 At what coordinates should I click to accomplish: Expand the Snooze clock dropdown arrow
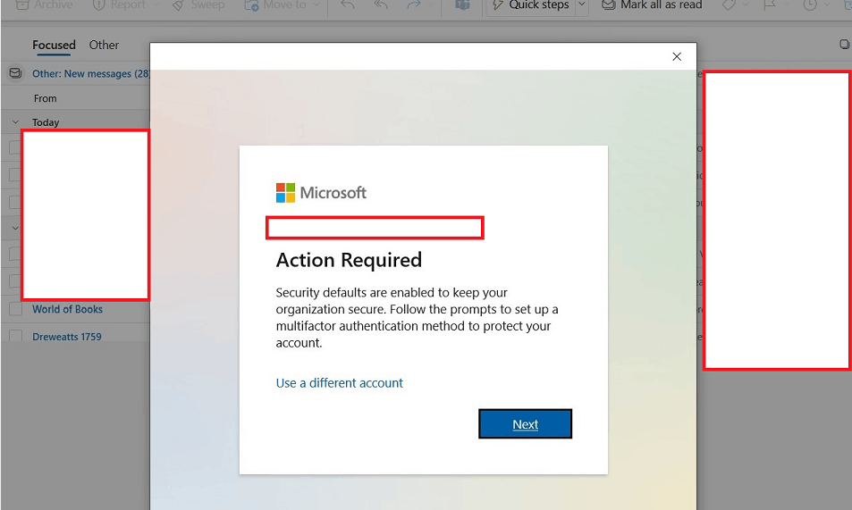coord(827,4)
